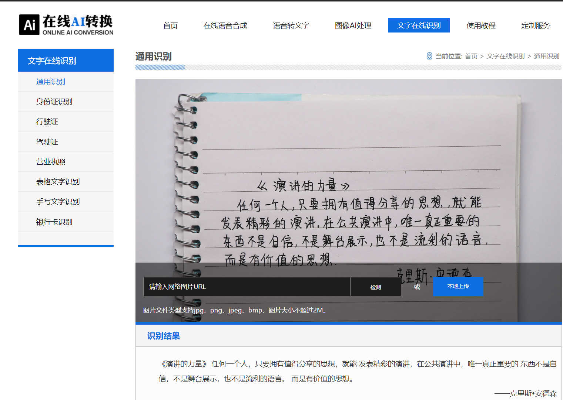
Task: Open 首页 in top navigation
Action: [170, 25]
